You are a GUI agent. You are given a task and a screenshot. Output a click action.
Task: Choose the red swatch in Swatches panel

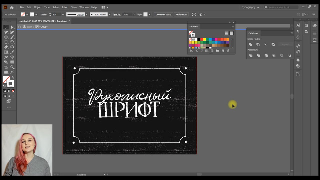pos(201,39)
